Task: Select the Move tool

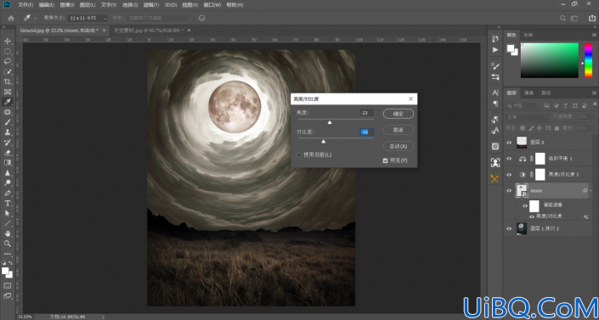Action: (x=8, y=42)
